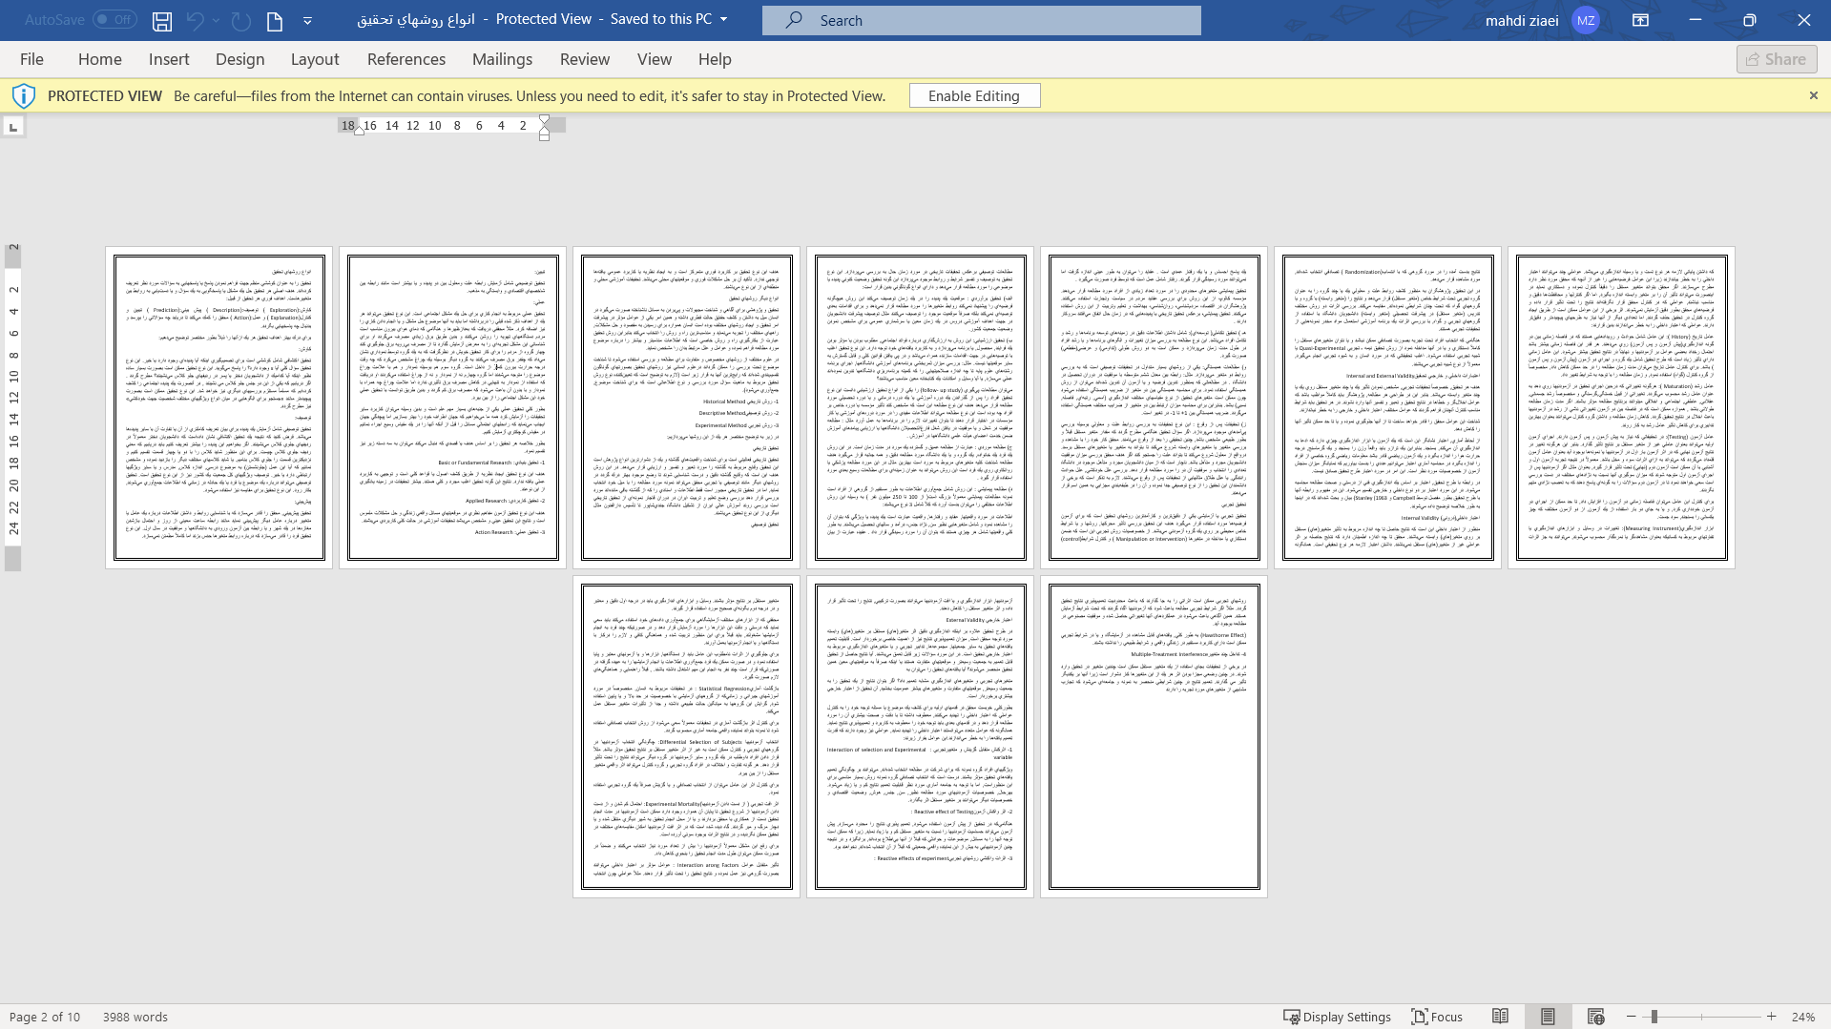Click Page 2 of 10 status indicator

point(45,1017)
